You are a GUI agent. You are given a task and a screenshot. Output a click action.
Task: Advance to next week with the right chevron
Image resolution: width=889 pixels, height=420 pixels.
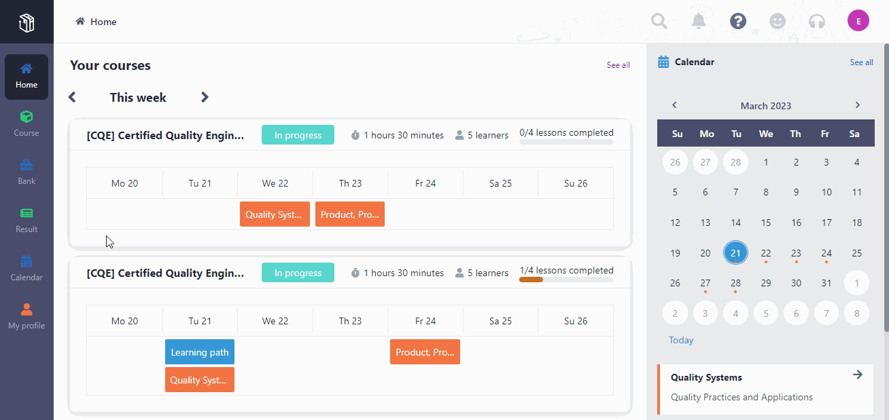(205, 97)
